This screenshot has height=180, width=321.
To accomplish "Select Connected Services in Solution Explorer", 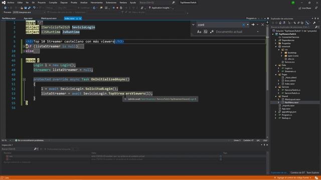I will 290,37.
